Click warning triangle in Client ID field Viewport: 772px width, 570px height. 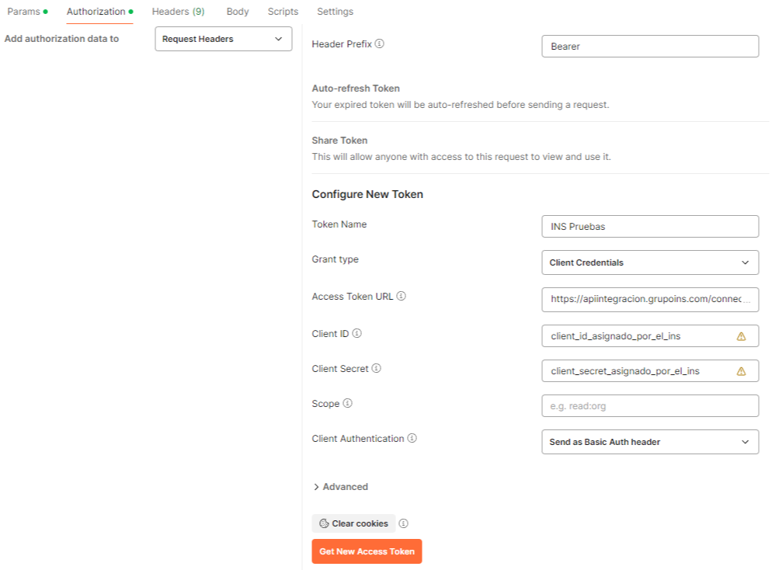click(741, 336)
